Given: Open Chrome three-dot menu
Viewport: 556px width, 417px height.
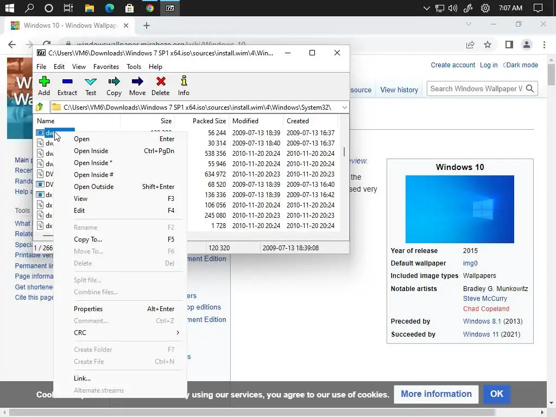Looking at the screenshot, I should [x=544, y=45].
